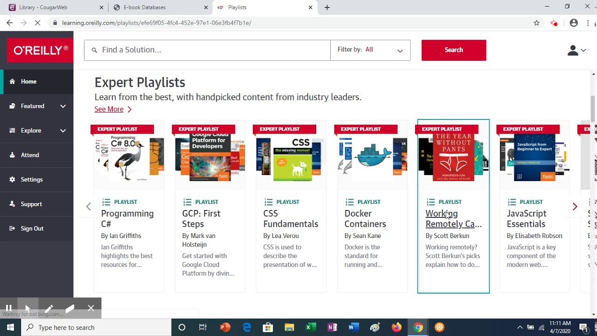Open File Explorer from the taskbar
This screenshot has width=597, height=336.
click(x=289, y=327)
